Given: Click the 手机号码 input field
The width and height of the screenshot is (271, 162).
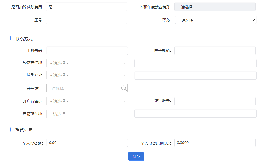Looking at the screenshot, I should click(87, 51).
